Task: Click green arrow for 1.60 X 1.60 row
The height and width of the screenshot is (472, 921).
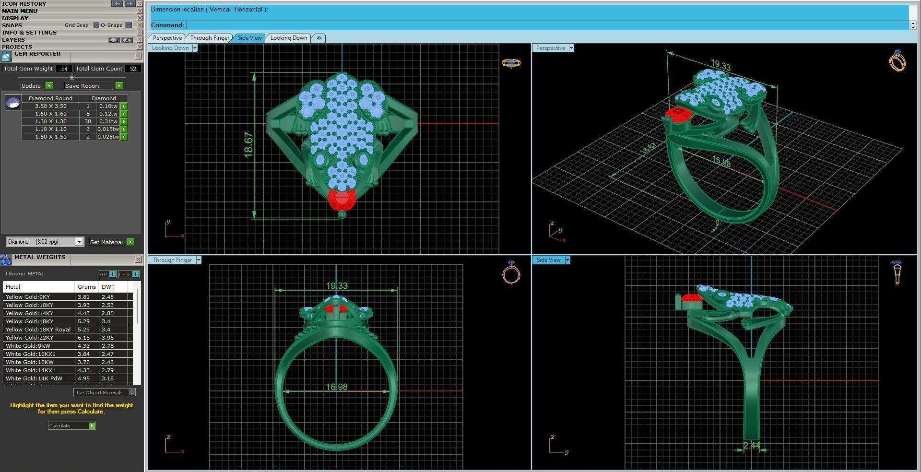Action: point(124,114)
